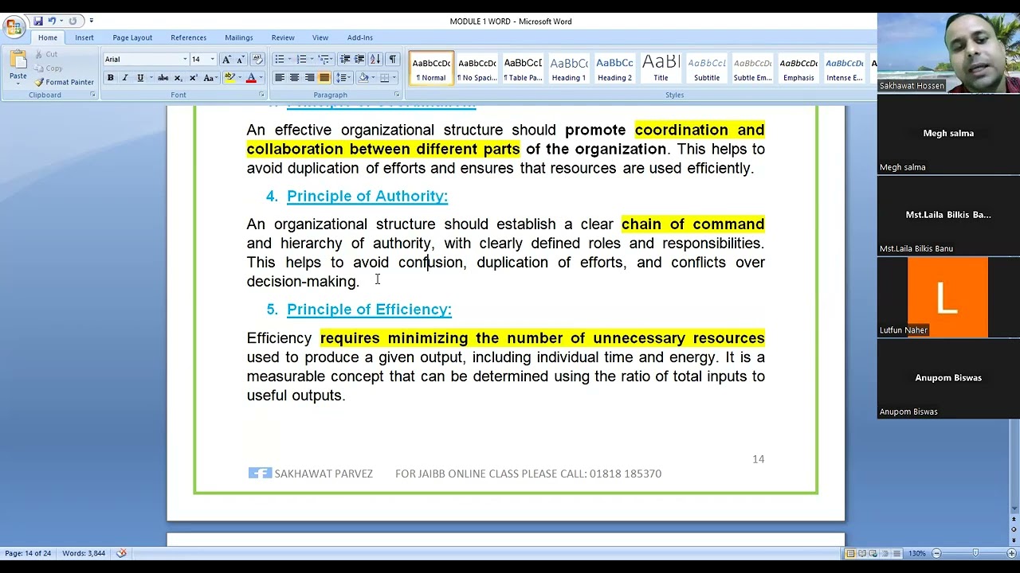The width and height of the screenshot is (1020, 573).
Task: Align text left
Action: click(280, 78)
